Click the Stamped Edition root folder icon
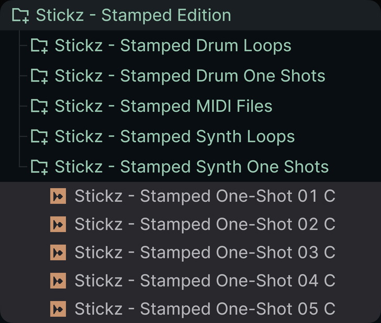The width and height of the screenshot is (381, 323). [20, 16]
